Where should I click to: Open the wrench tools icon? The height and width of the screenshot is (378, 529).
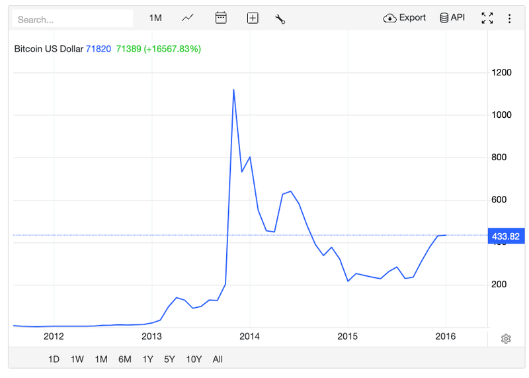pyautogui.click(x=280, y=19)
